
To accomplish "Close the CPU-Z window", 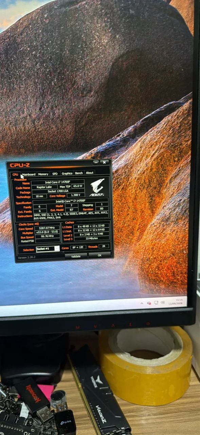I will [105, 162].
